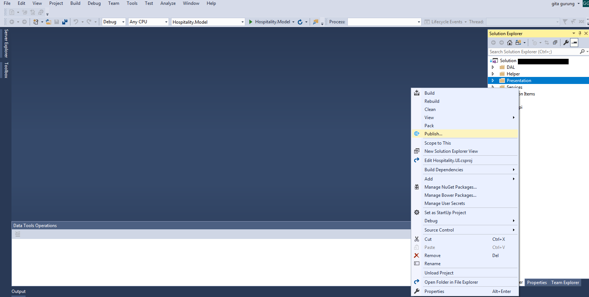Viewport: 589px width, 297px height.
Task: Open Properties wrench icon in Solution Explorer toolbar
Action: coord(566,43)
